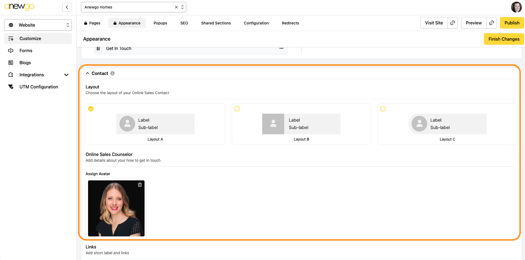Expand the Integrations submenu
525x260 pixels.
click(66, 75)
